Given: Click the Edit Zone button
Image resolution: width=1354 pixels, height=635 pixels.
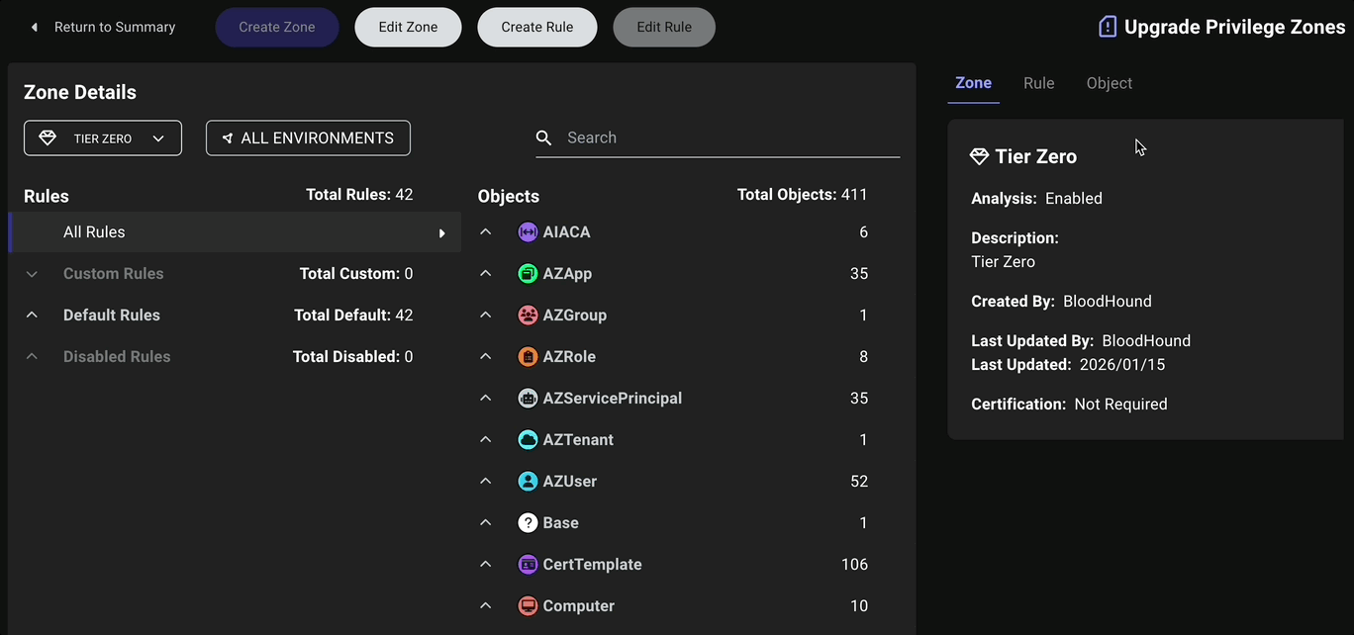Looking at the screenshot, I should pyautogui.click(x=408, y=27).
